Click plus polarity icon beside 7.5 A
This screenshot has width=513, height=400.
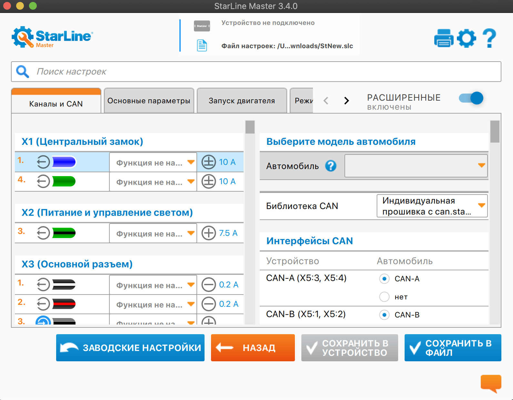pos(209,233)
